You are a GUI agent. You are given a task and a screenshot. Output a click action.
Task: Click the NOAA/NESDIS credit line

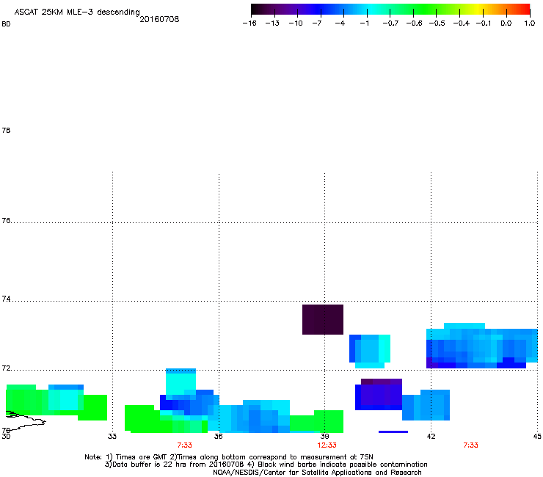tap(317, 473)
